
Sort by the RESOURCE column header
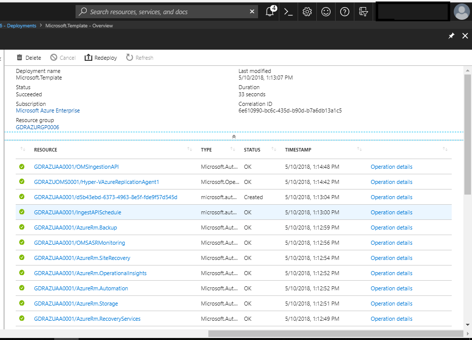click(x=46, y=149)
